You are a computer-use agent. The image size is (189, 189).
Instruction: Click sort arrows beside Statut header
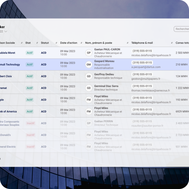[56, 43]
